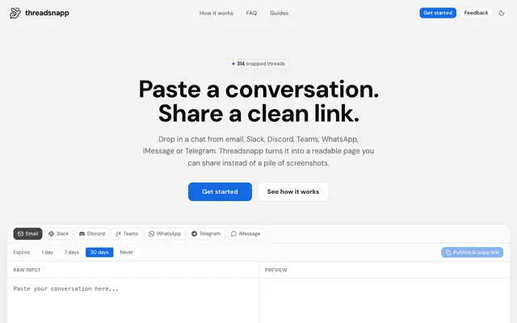Open the How it works page
517x323 pixels.
[x=216, y=13]
